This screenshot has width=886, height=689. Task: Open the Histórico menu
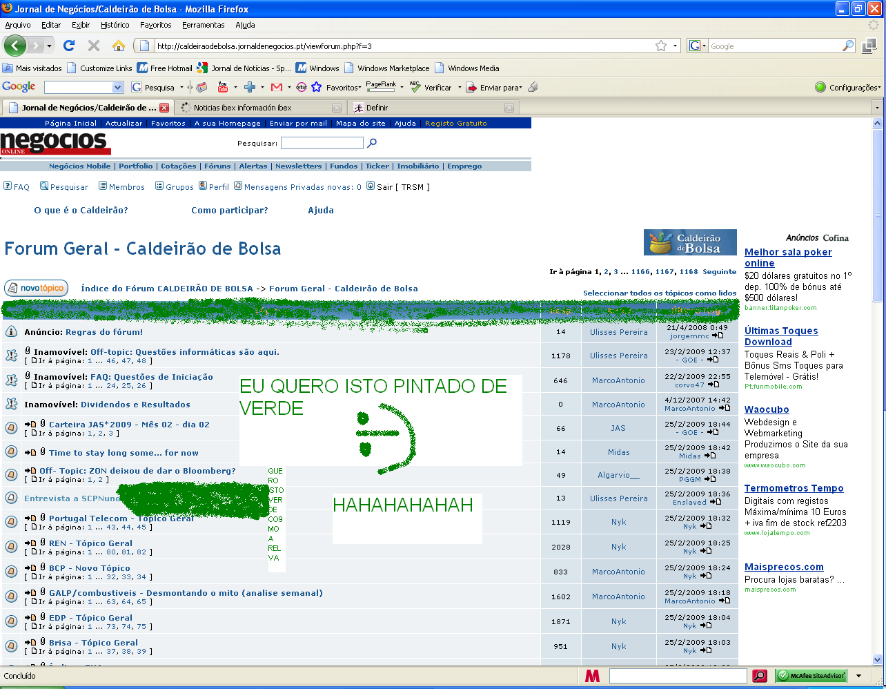coord(115,25)
